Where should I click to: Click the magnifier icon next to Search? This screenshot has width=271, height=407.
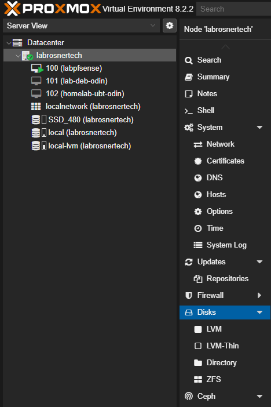pos(189,60)
